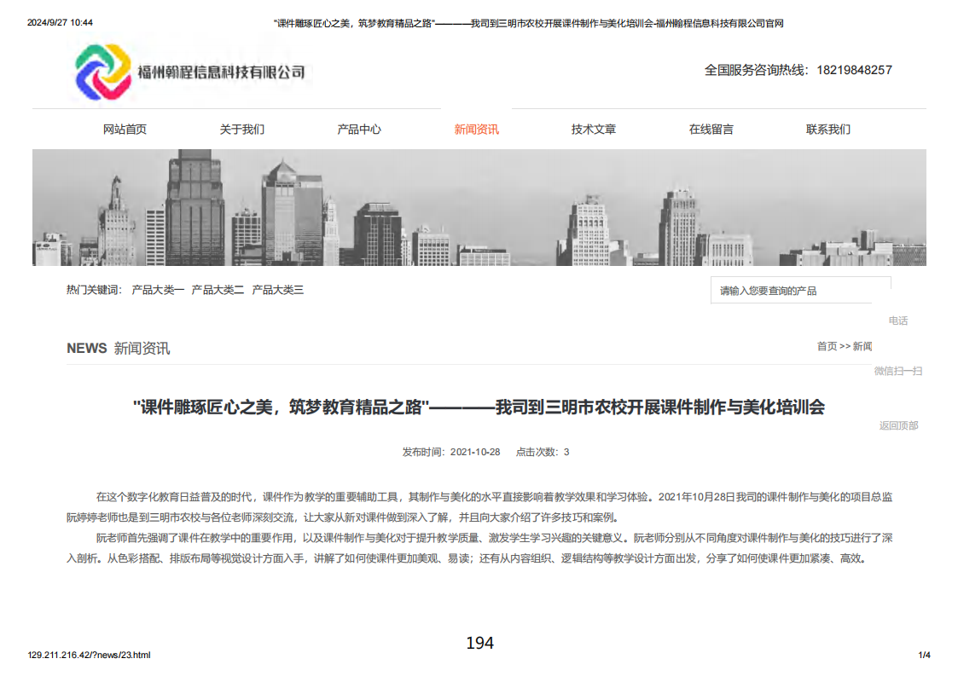Go to 关于我们 page
Image resolution: width=958 pixels, height=676 pixels.
point(242,130)
